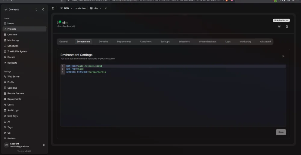
Task: Click the Save button
Action: click(281, 132)
